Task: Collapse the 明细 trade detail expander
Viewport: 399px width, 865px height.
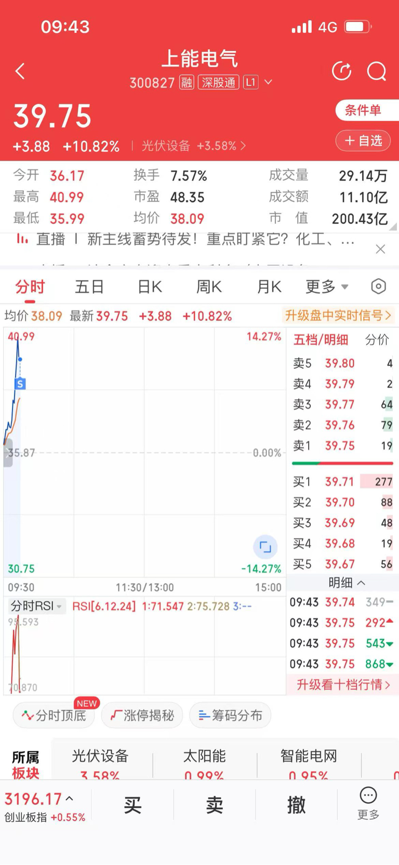Action: click(347, 583)
